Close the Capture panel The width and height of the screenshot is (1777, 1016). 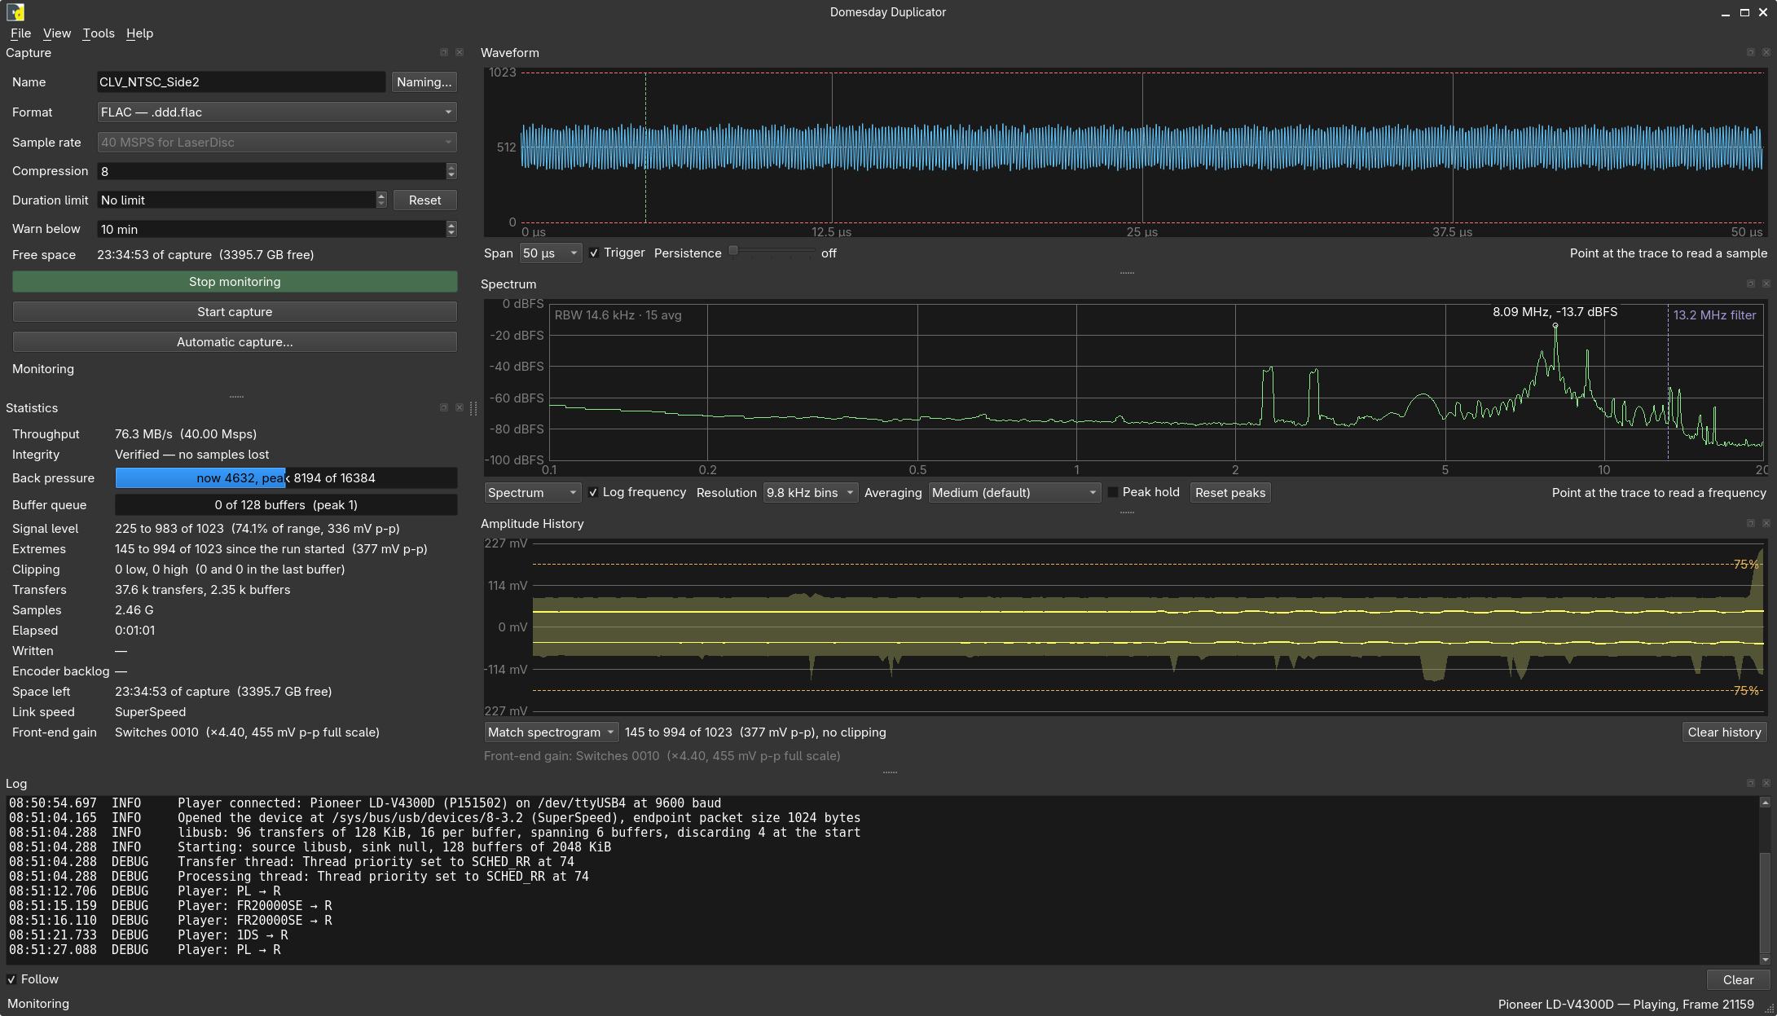click(x=460, y=52)
